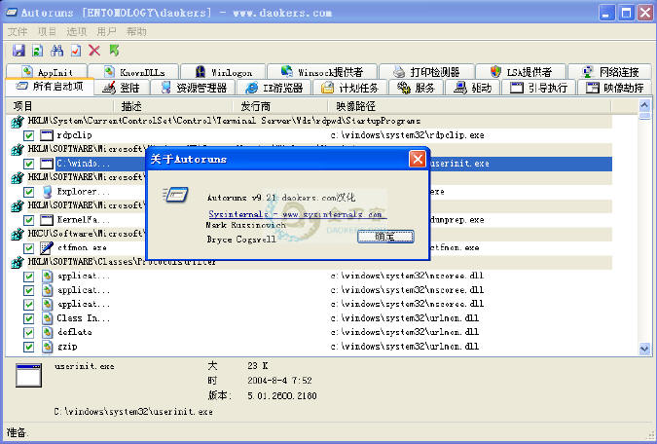Click the Properties checkmark page toolbar icon
The height and width of the screenshot is (444, 657).
pyautogui.click(x=76, y=51)
